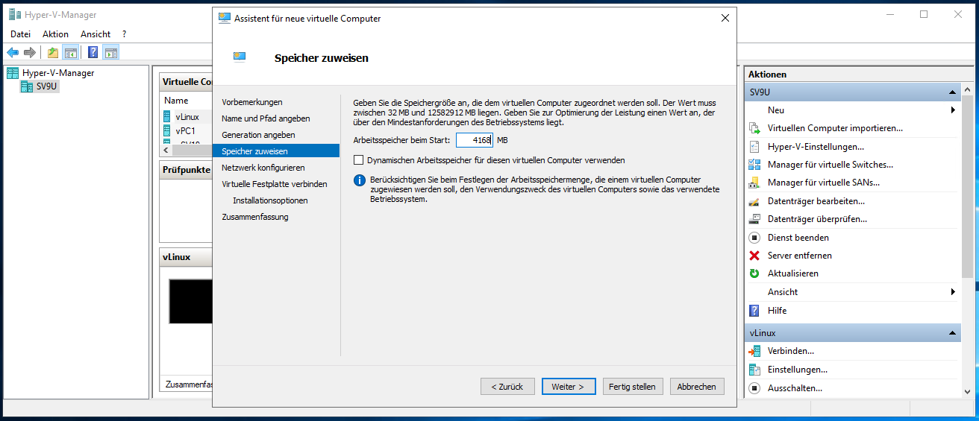Viewport: 979px width, 421px height.
Task: Click the blue Help question mark toolbar icon
Action: click(93, 52)
